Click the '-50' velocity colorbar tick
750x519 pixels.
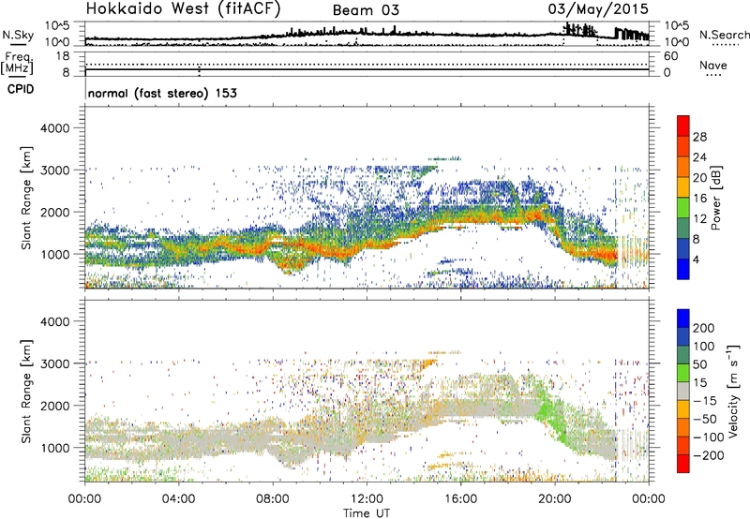coord(704,419)
